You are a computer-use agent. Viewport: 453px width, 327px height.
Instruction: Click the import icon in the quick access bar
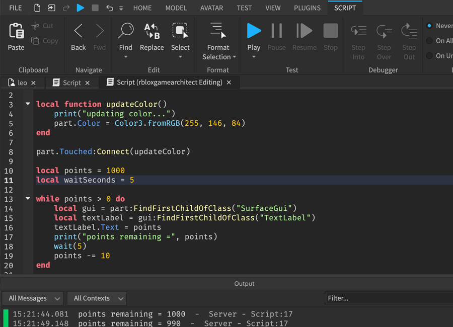pyautogui.click(x=51, y=8)
